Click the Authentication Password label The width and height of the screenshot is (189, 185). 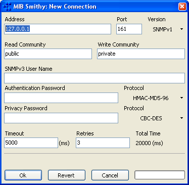[35, 88]
